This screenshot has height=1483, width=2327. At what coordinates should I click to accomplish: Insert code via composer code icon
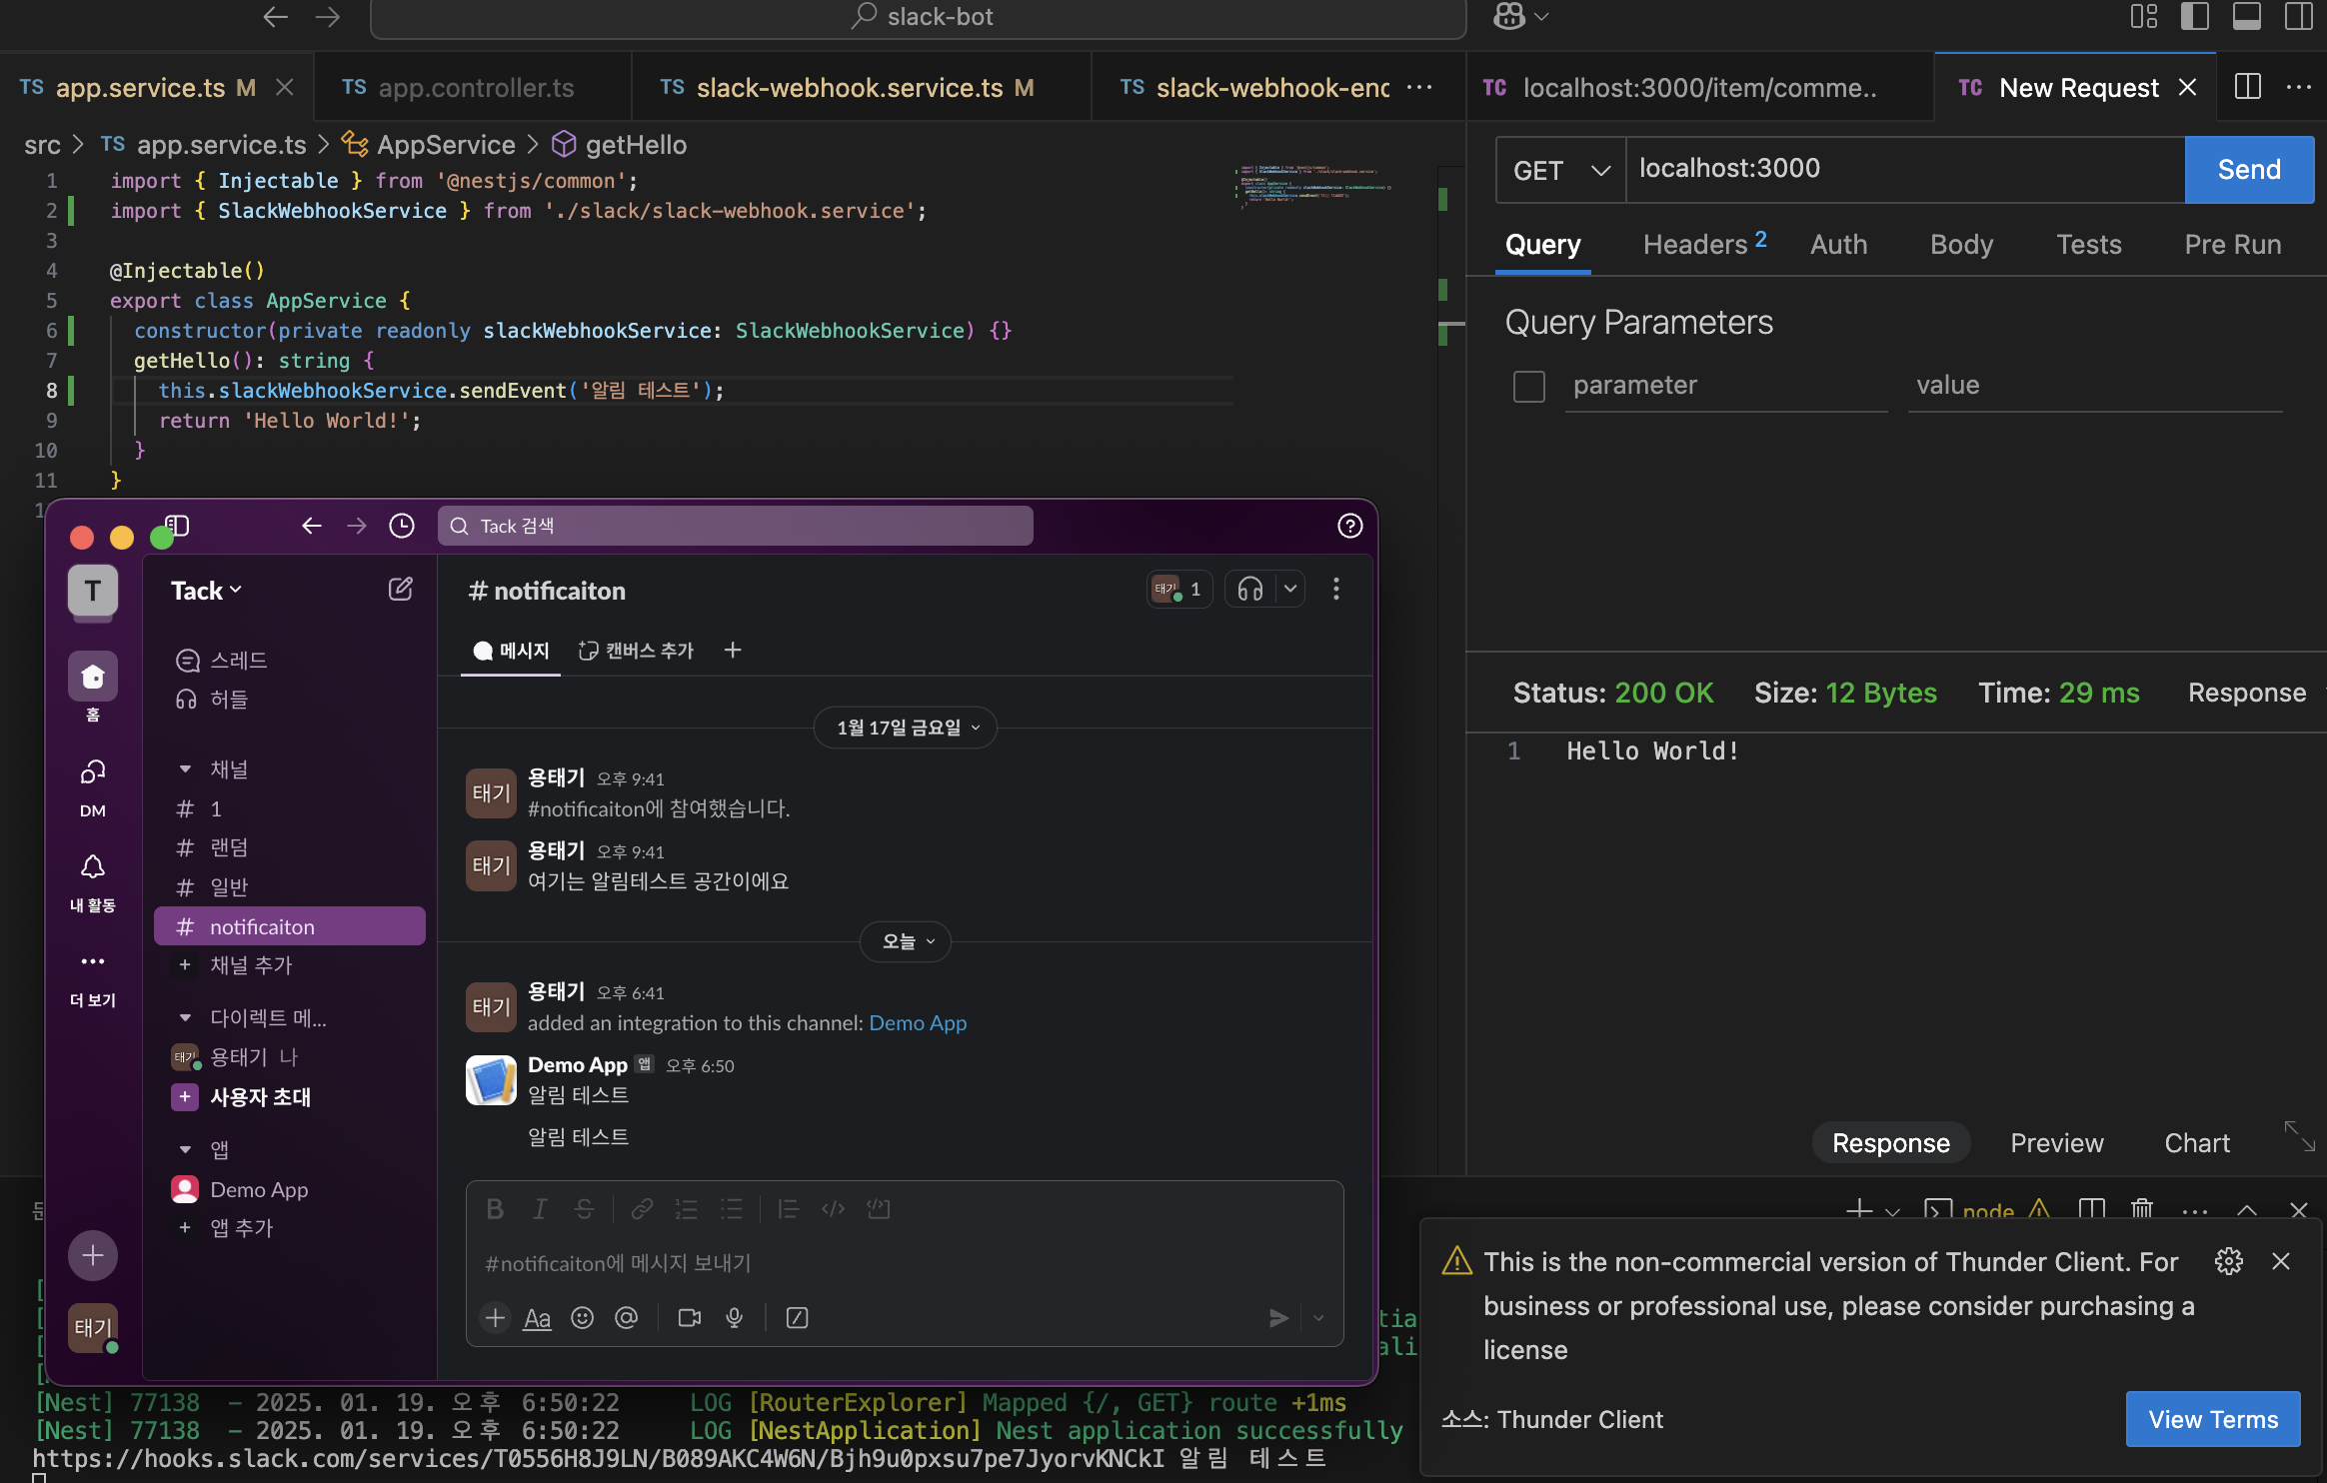[x=833, y=1209]
